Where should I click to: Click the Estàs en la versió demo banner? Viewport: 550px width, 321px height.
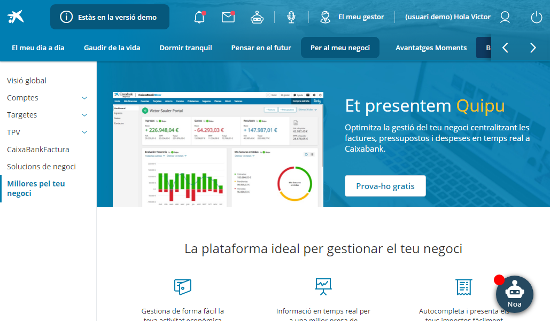point(110,17)
